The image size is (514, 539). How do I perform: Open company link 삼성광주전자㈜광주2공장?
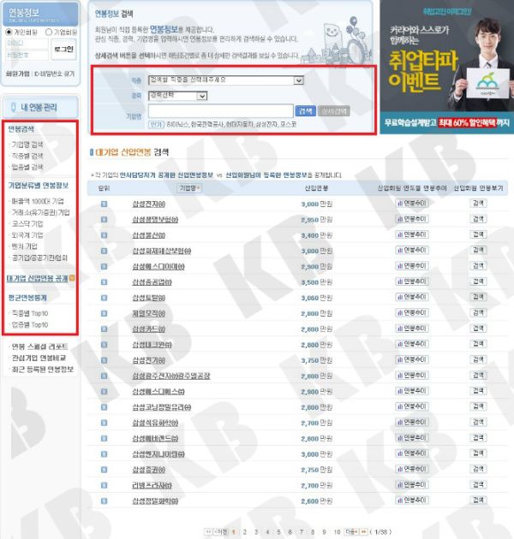(171, 376)
